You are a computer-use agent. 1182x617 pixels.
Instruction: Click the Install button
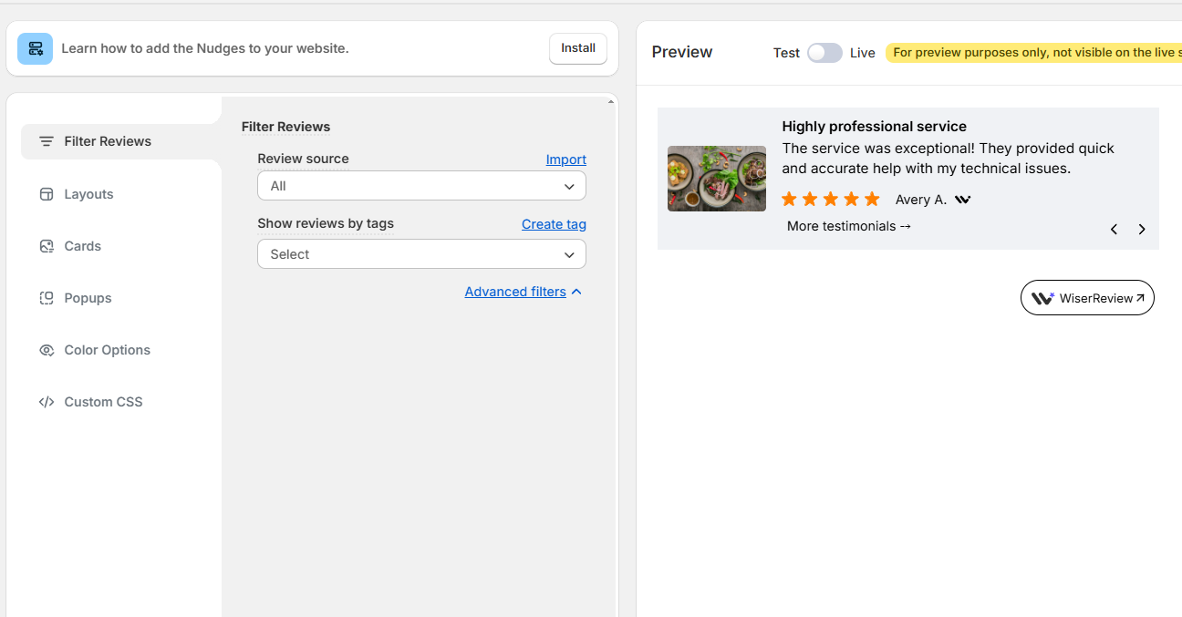(577, 48)
